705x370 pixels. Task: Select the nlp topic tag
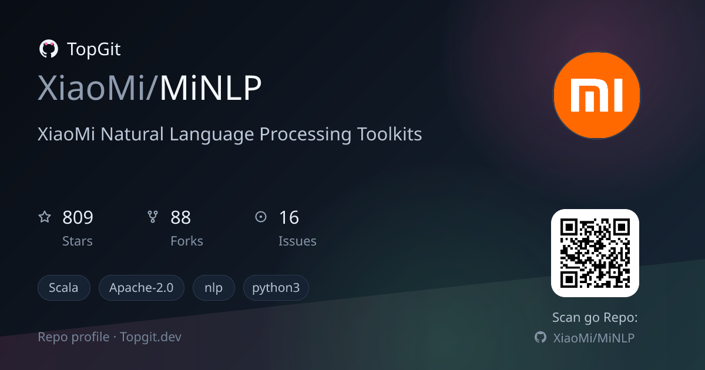214,288
